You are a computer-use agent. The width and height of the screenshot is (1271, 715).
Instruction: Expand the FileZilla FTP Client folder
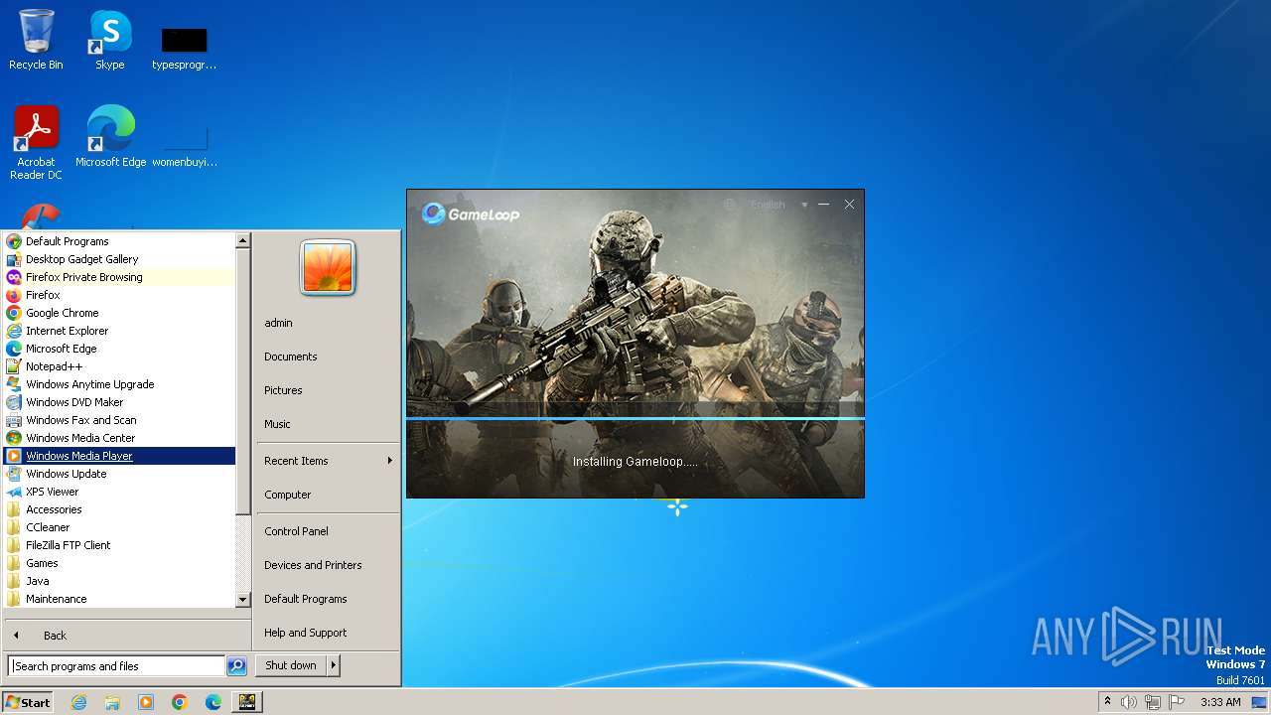tap(119, 545)
